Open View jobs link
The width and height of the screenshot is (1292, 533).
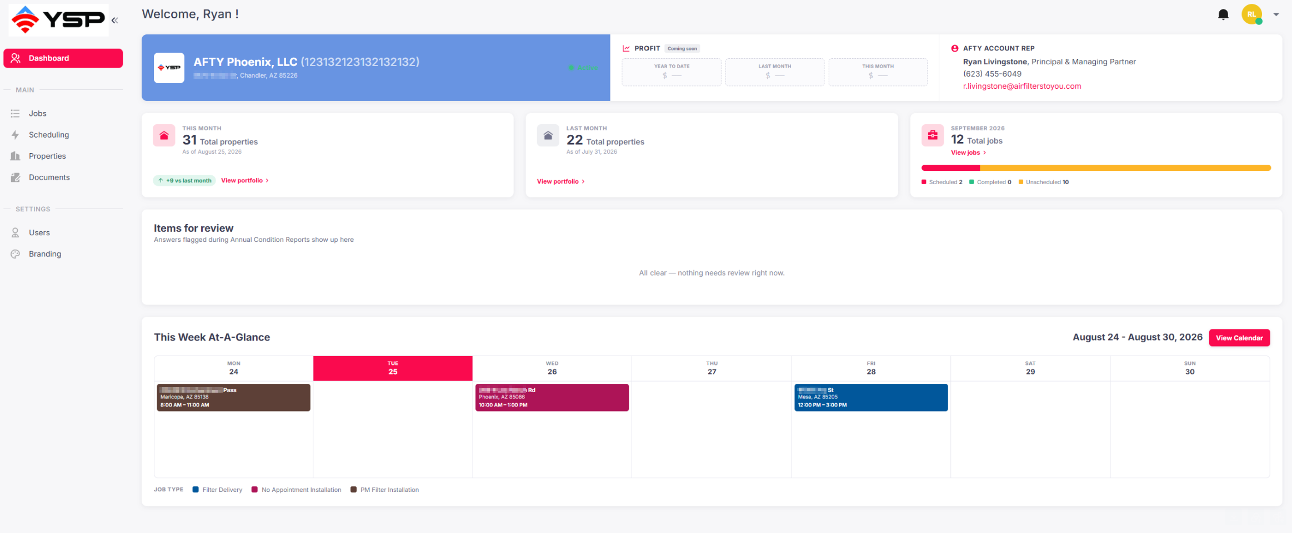(969, 153)
